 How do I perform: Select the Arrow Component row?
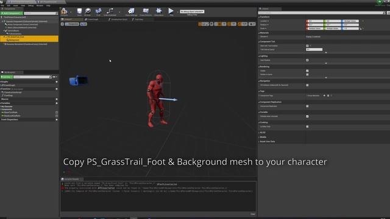coord(23,24)
